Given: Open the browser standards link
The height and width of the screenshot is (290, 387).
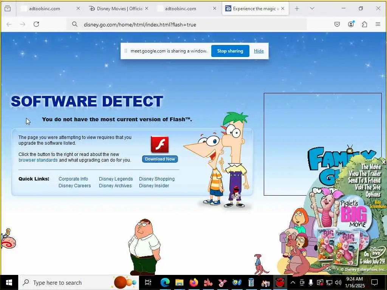Looking at the screenshot, I should click(38, 160).
